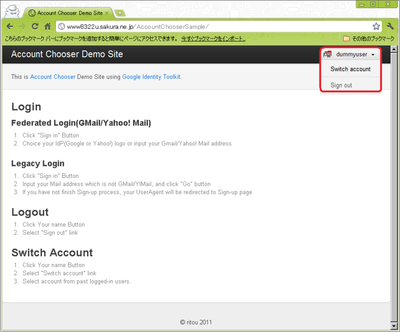Click text "If you have not finish Sign-up process"
This screenshot has width=400, height=332.
tap(71, 192)
